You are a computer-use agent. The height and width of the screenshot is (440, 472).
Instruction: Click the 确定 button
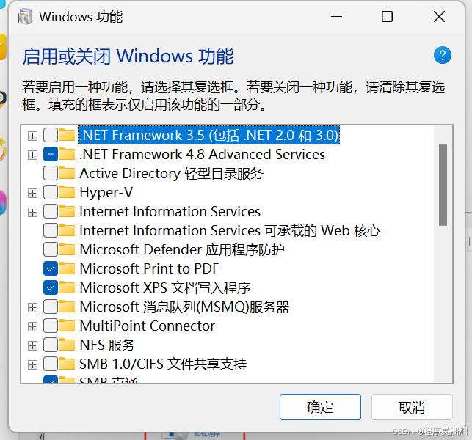[x=320, y=407]
